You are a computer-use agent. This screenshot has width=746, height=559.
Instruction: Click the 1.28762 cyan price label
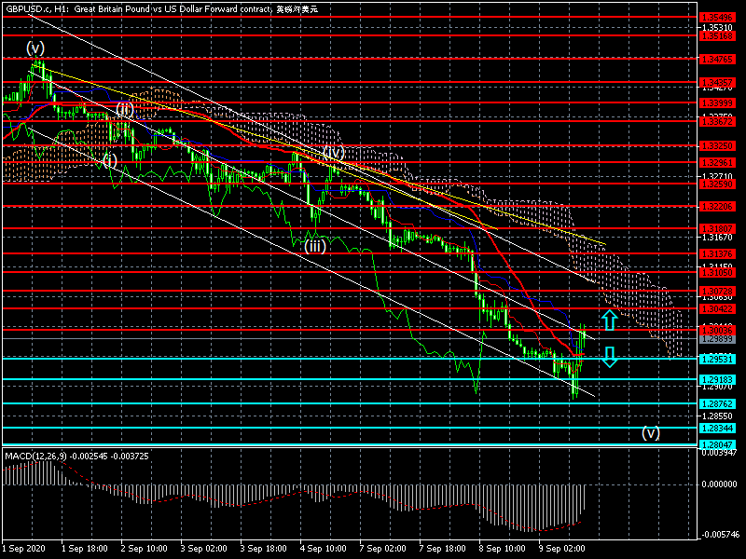717,403
